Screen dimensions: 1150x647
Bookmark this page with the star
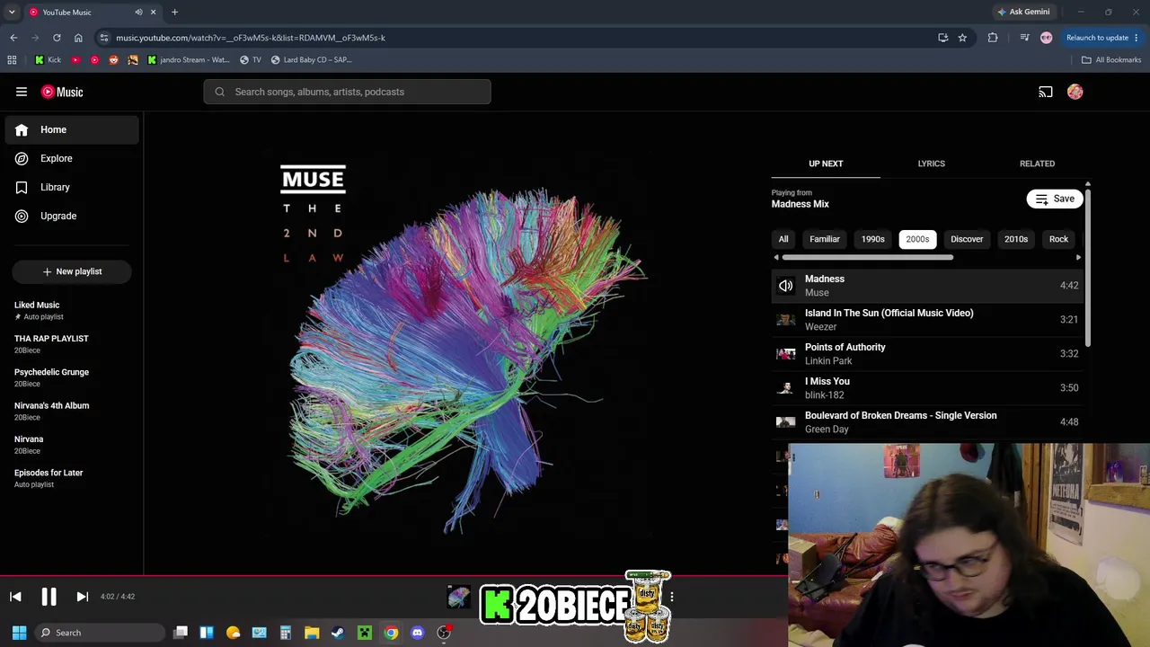click(962, 38)
